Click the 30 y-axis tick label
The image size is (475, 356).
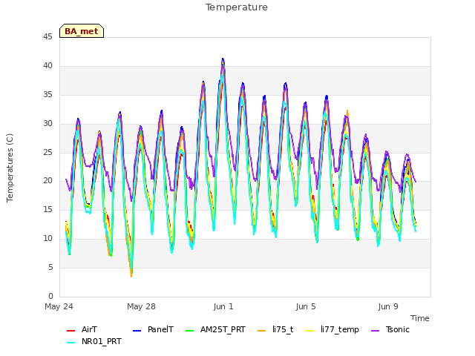(47, 124)
